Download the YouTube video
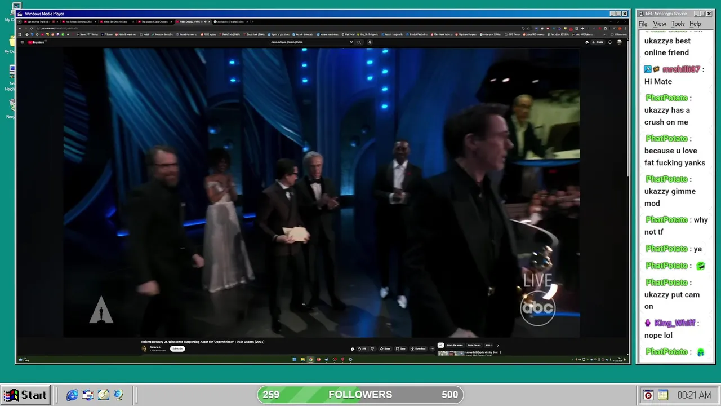This screenshot has width=721, height=406. (419, 348)
